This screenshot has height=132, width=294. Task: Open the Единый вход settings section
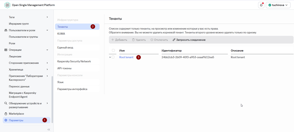point(77,48)
